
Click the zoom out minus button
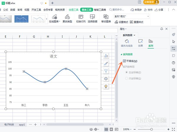point(135,129)
